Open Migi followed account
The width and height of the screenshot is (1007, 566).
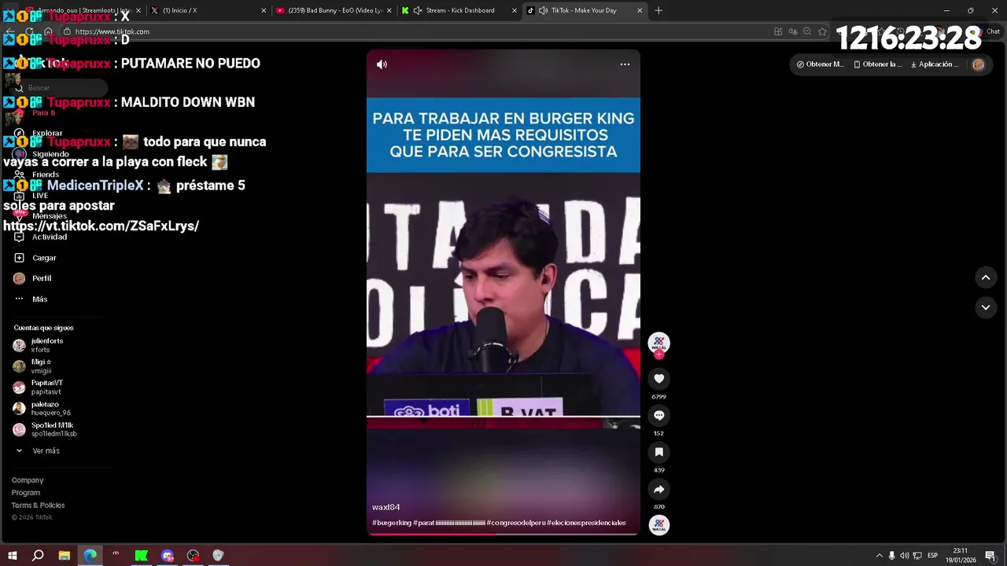(33, 366)
